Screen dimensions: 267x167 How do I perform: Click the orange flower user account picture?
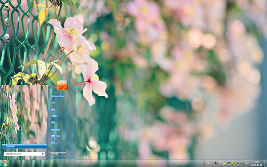tap(62, 86)
